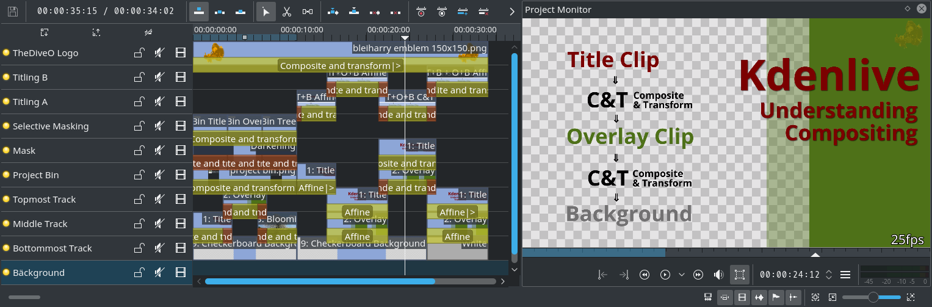
Task: Open the Project Monitor hamburger menu
Action: (845, 275)
